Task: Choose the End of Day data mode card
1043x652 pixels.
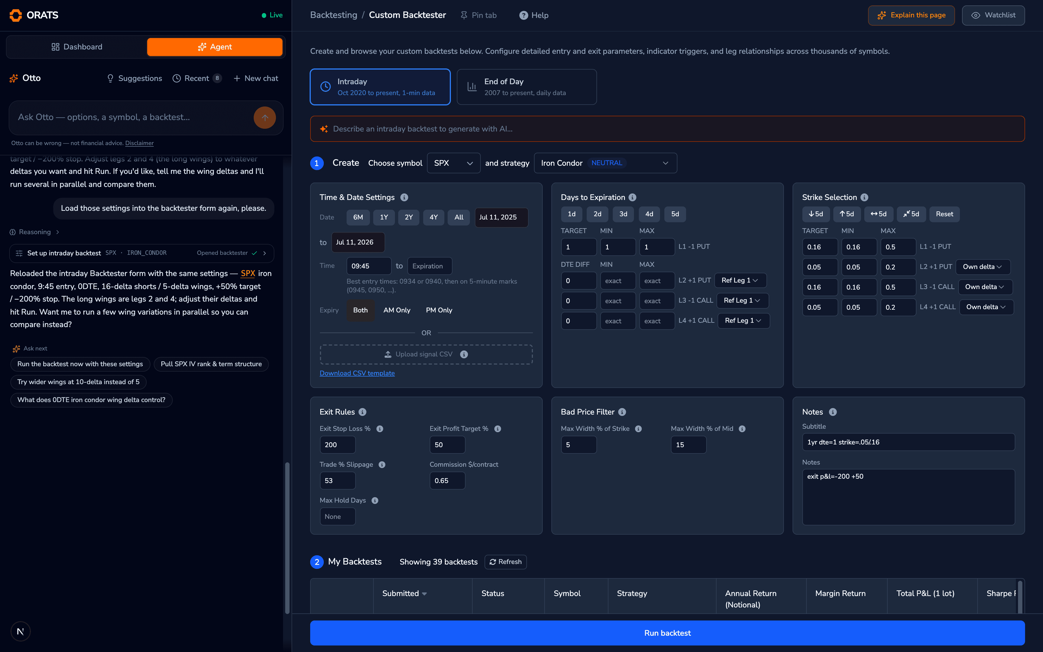Action: (527, 87)
